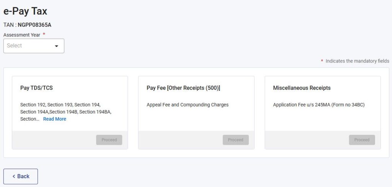Click the TAN number NGPP08365A
Viewport: 392px width, 187px height.
tap(34, 25)
